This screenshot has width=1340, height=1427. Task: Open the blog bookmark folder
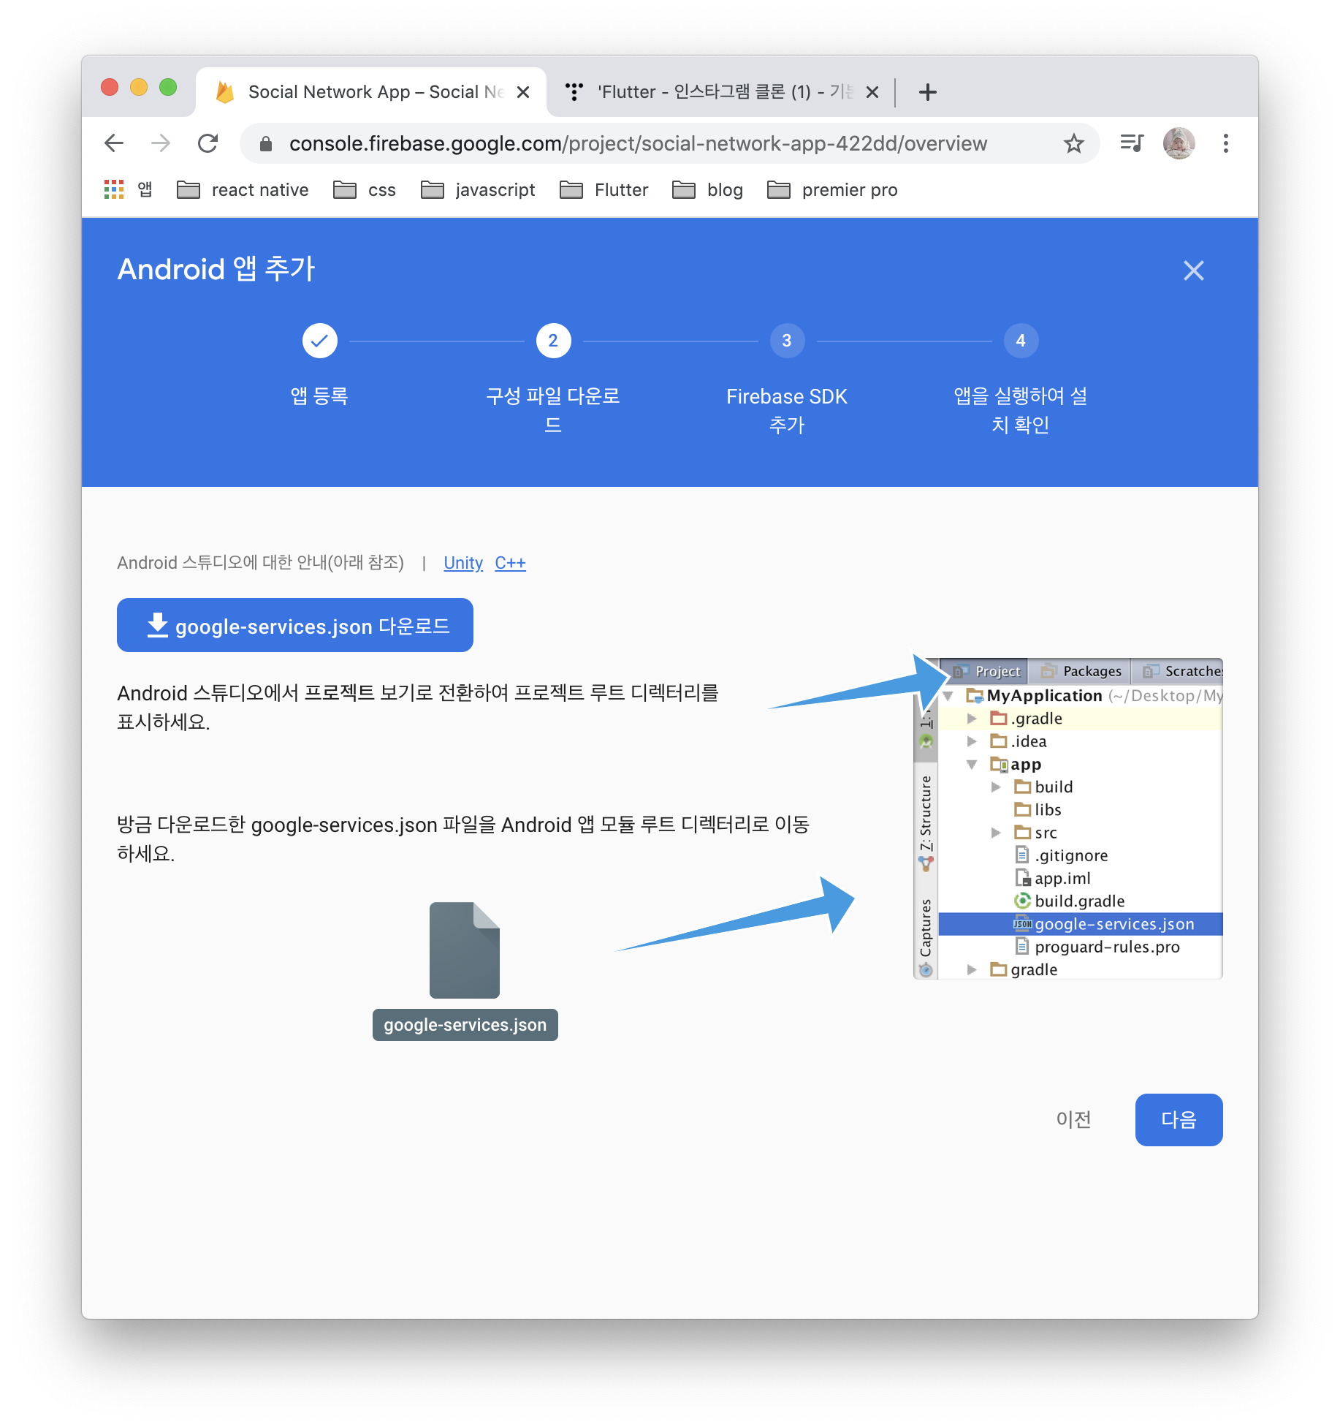coord(708,190)
